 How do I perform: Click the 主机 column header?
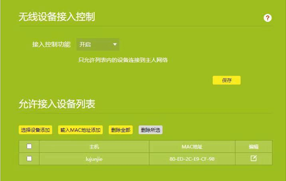click(94, 146)
